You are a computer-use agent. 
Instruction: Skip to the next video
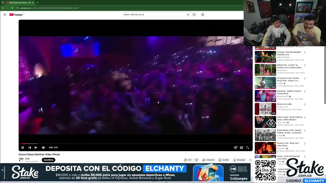point(36,147)
